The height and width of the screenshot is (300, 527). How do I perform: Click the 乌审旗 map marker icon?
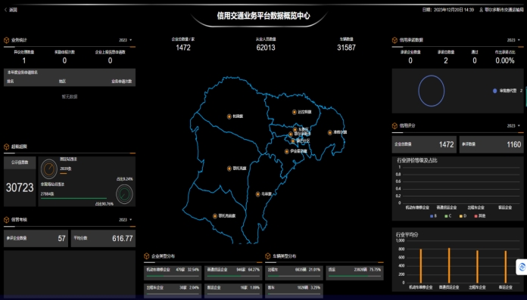(x=257, y=194)
